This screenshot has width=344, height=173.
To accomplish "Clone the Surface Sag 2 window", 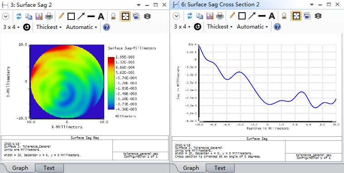I will point(136,16).
